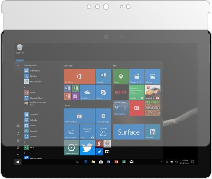Launch the Netflix tile
Image resolution: width=212 pixels, height=179 pixels.
tap(121, 92)
